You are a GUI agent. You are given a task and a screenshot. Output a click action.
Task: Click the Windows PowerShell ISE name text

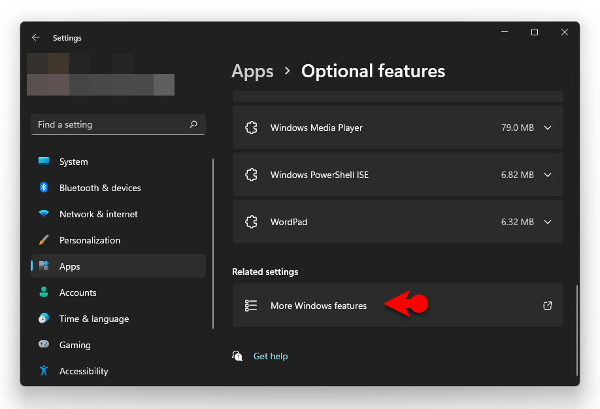(x=320, y=175)
